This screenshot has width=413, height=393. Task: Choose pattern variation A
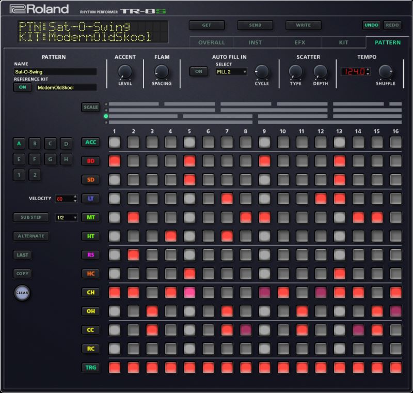[19, 143]
